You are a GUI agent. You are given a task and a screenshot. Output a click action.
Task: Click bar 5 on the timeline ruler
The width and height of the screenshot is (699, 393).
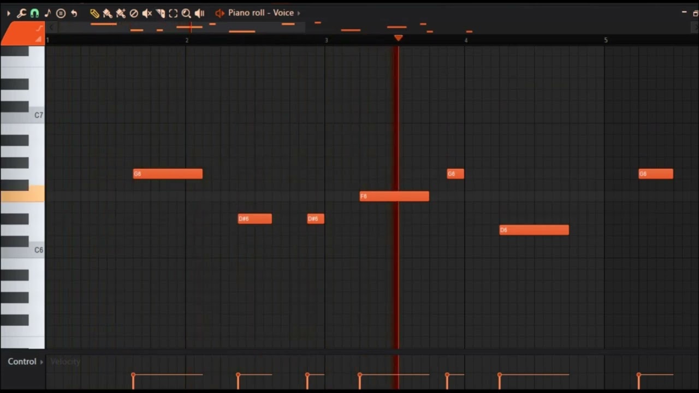click(x=606, y=40)
